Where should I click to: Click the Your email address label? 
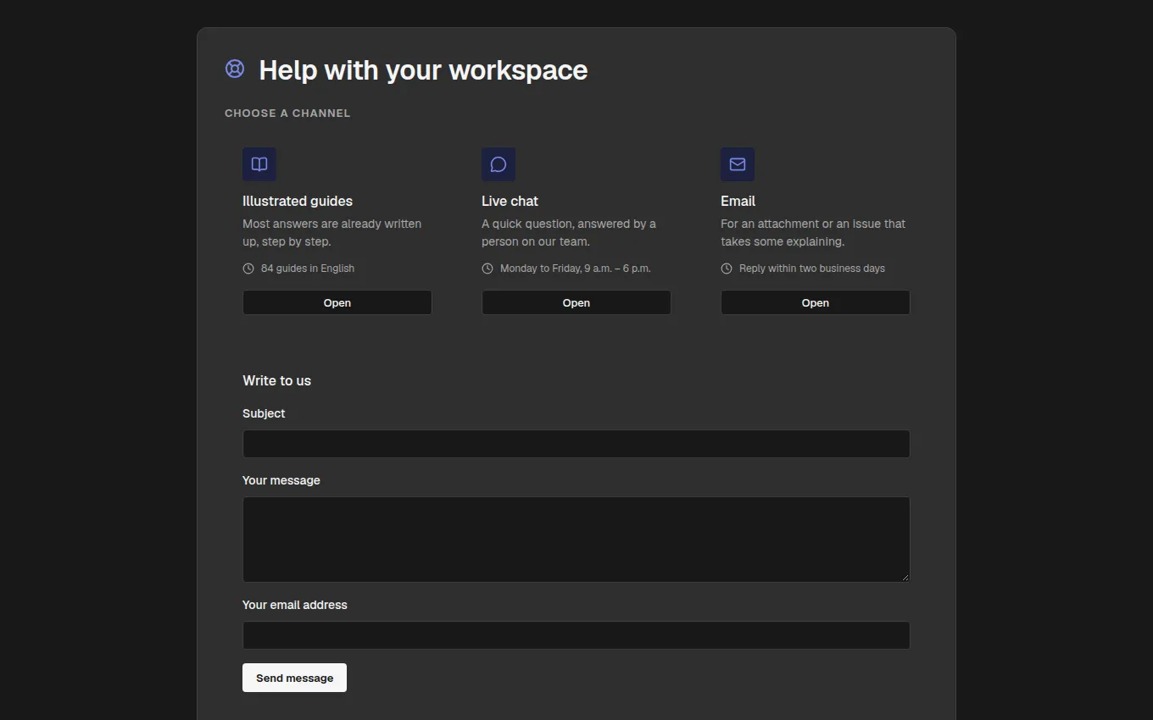point(295,605)
